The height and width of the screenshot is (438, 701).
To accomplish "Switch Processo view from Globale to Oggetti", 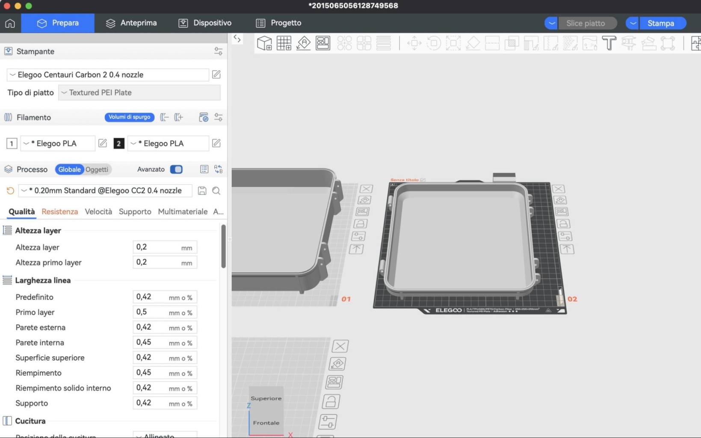I will [x=97, y=169].
